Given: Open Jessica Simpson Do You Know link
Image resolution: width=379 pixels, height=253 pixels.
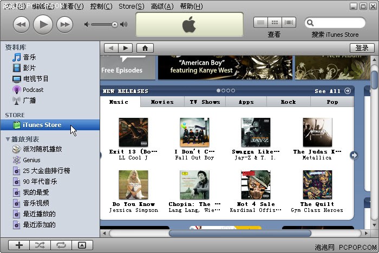Looking at the screenshot, I should pyautogui.click(x=134, y=204).
